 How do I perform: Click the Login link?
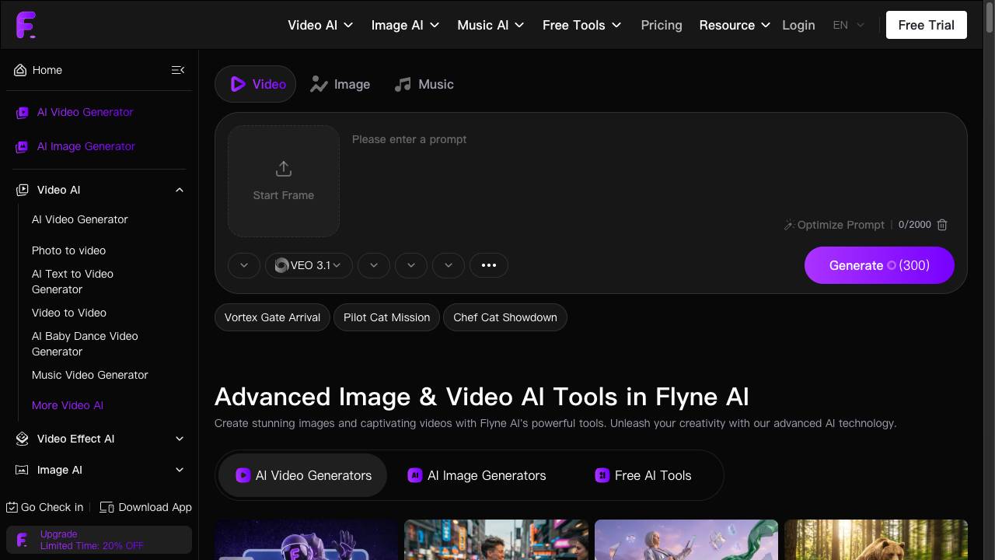click(x=798, y=25)
